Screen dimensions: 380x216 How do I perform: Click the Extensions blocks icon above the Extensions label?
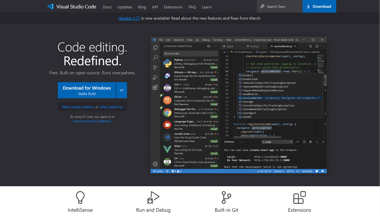299,197
